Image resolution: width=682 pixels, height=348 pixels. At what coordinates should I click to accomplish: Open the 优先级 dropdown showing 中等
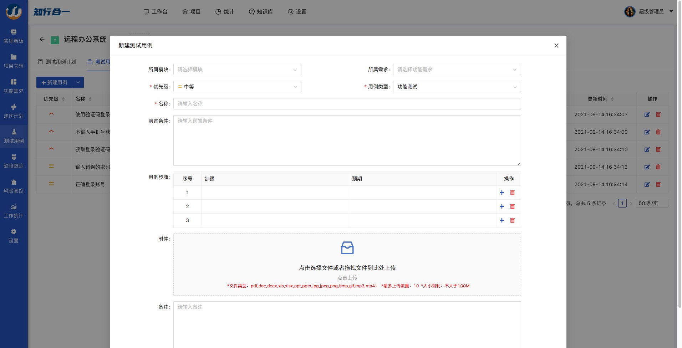(x=237, y=87)
